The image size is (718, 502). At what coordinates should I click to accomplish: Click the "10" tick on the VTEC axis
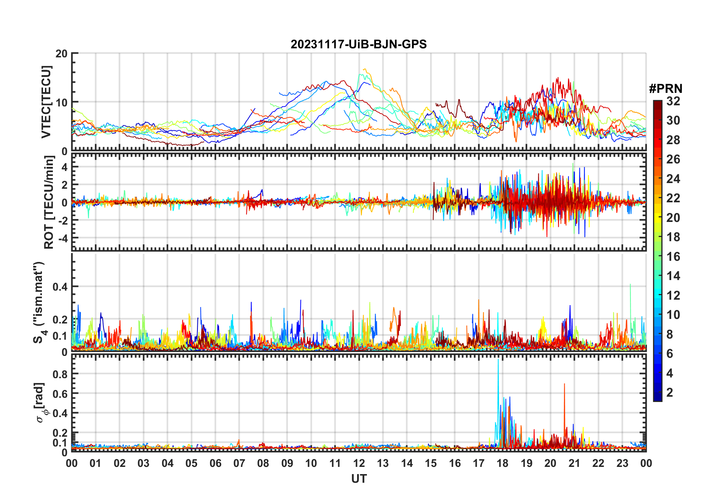[62, 102]
